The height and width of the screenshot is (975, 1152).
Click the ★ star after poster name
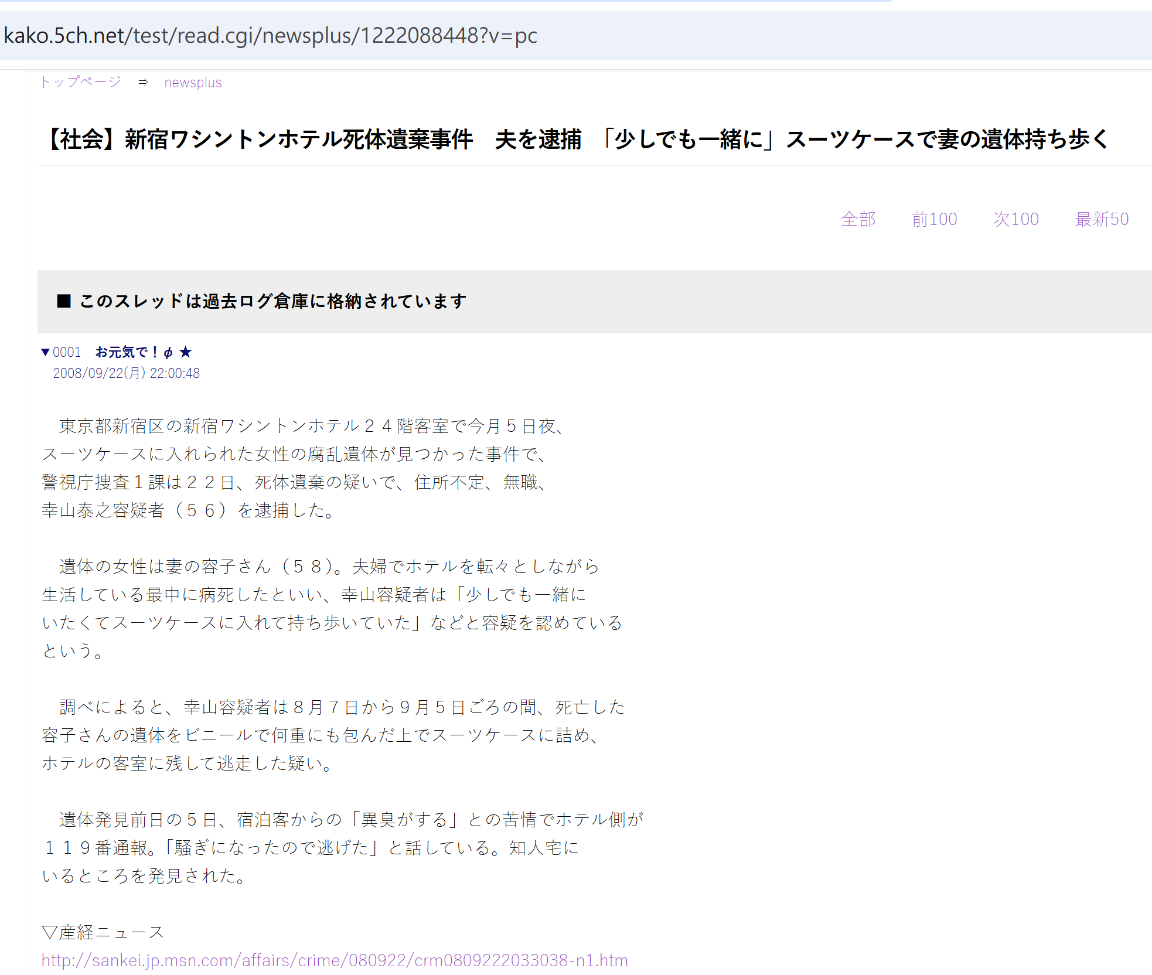[186, 352]
